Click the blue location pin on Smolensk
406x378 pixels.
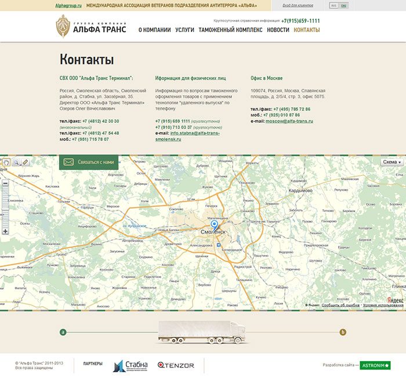tap(214, 224)
